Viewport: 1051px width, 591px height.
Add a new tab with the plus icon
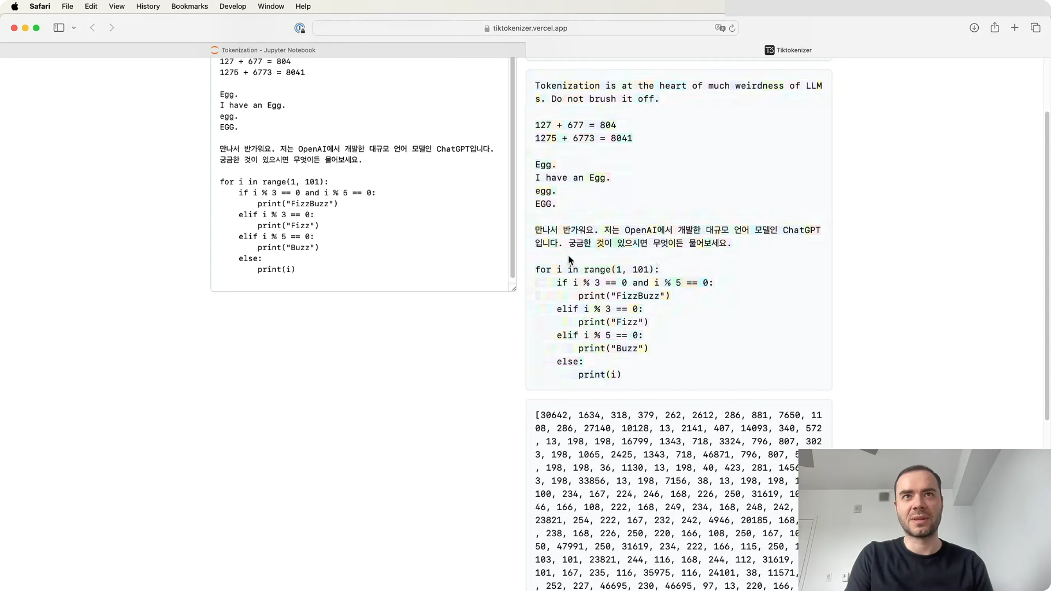(1015, 28)
